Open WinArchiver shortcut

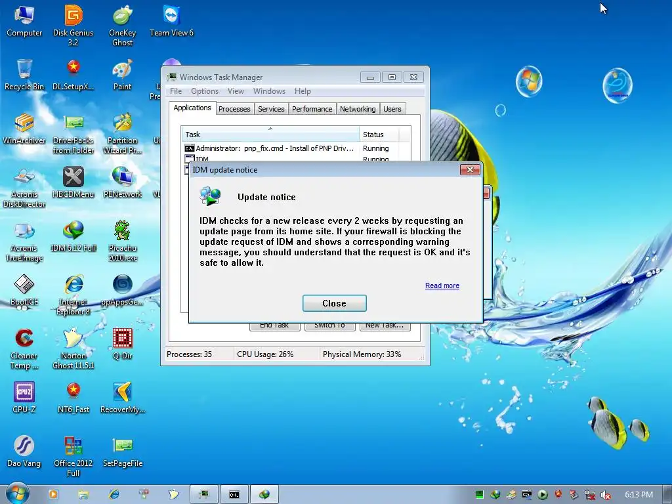click(x=24, y=129)
